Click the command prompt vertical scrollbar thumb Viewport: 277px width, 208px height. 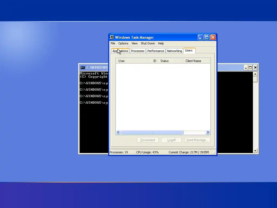click(x=255, y=79)
